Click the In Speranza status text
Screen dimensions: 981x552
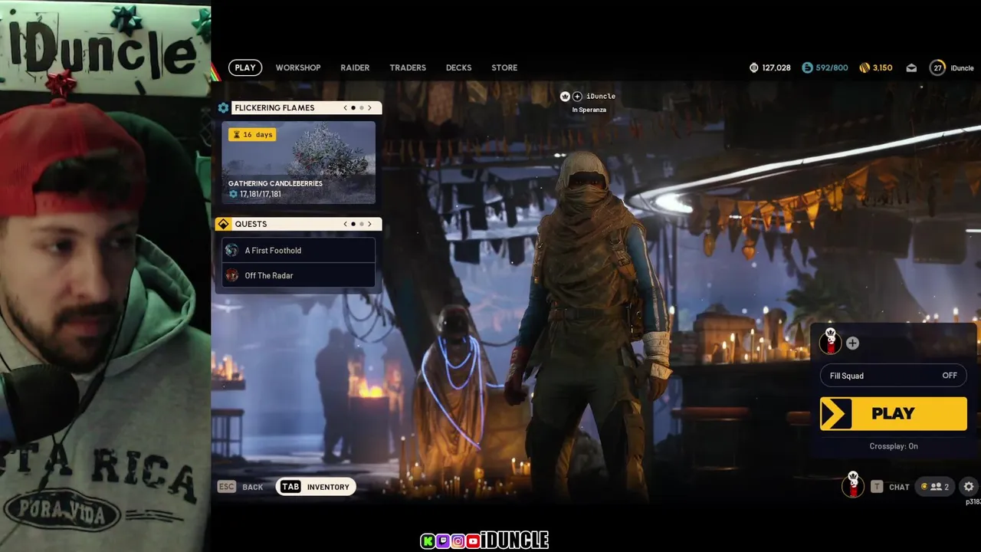click(589, 110)
